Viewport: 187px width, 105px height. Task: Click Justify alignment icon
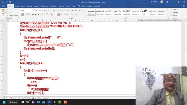pos(67,14)
